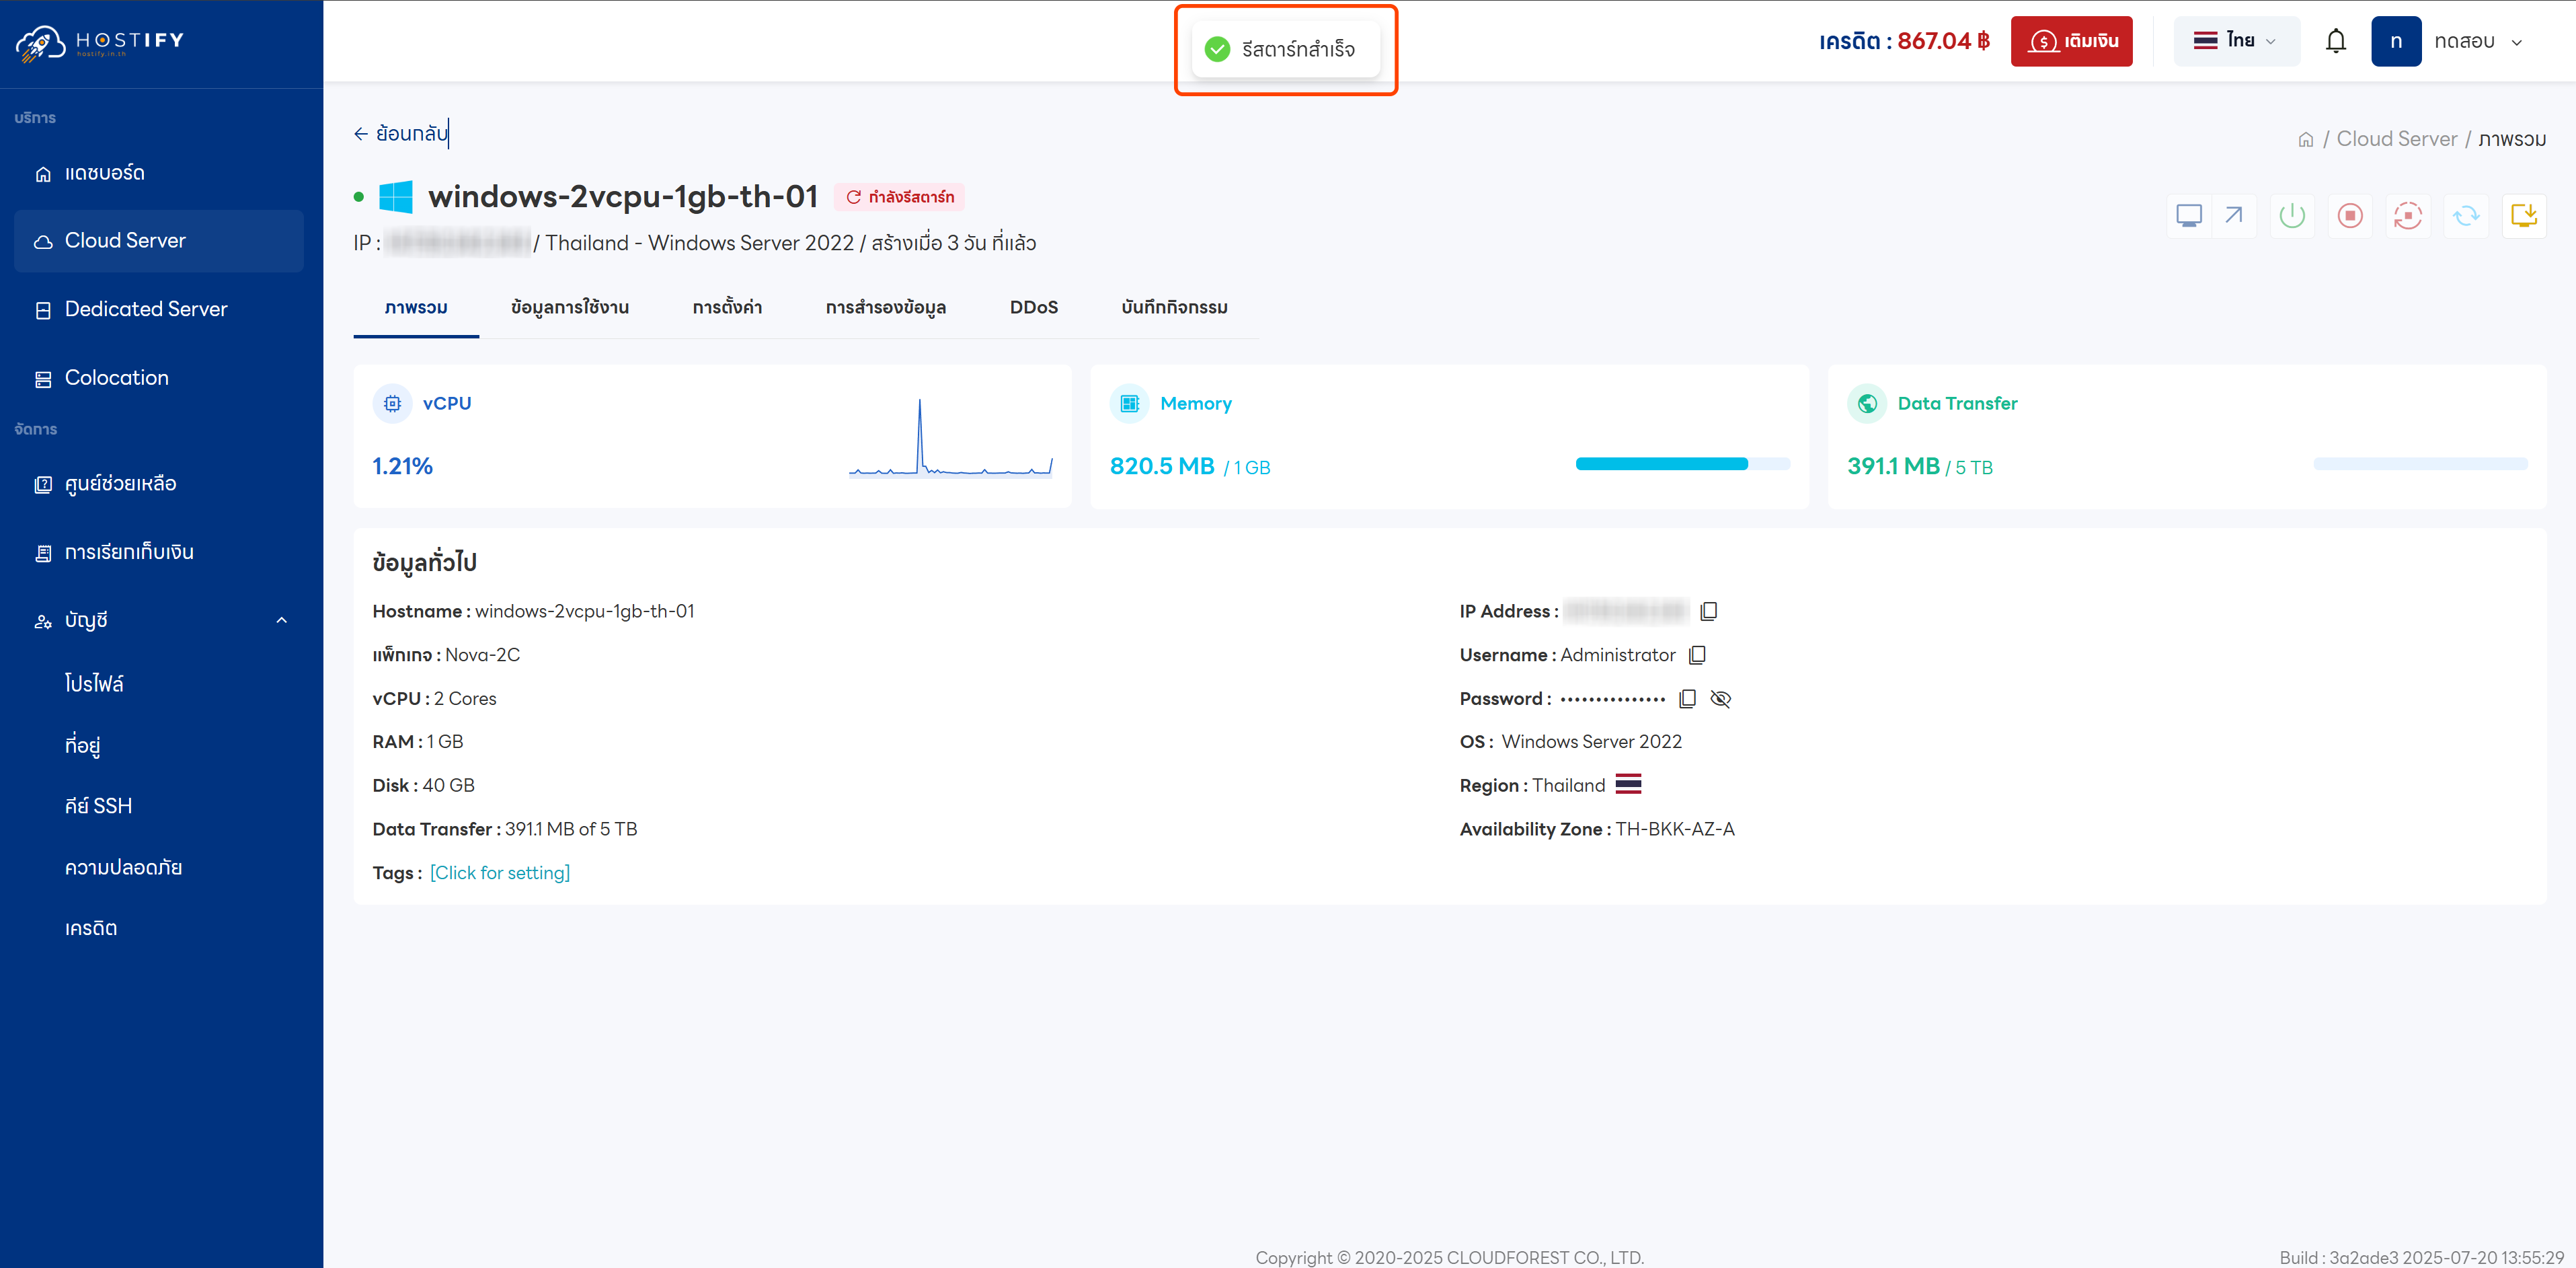The image size is (2576, 1268).
Task: Open the ไทย language dropdown
Action: [2236, 41]
